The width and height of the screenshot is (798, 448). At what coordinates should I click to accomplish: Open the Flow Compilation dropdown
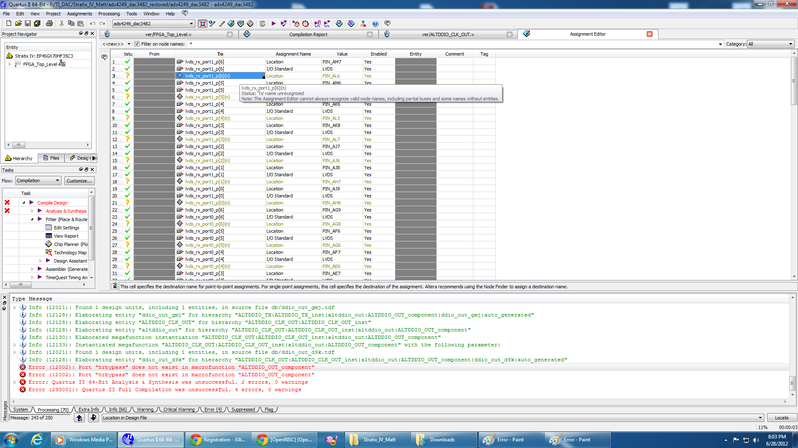point(38,180)
